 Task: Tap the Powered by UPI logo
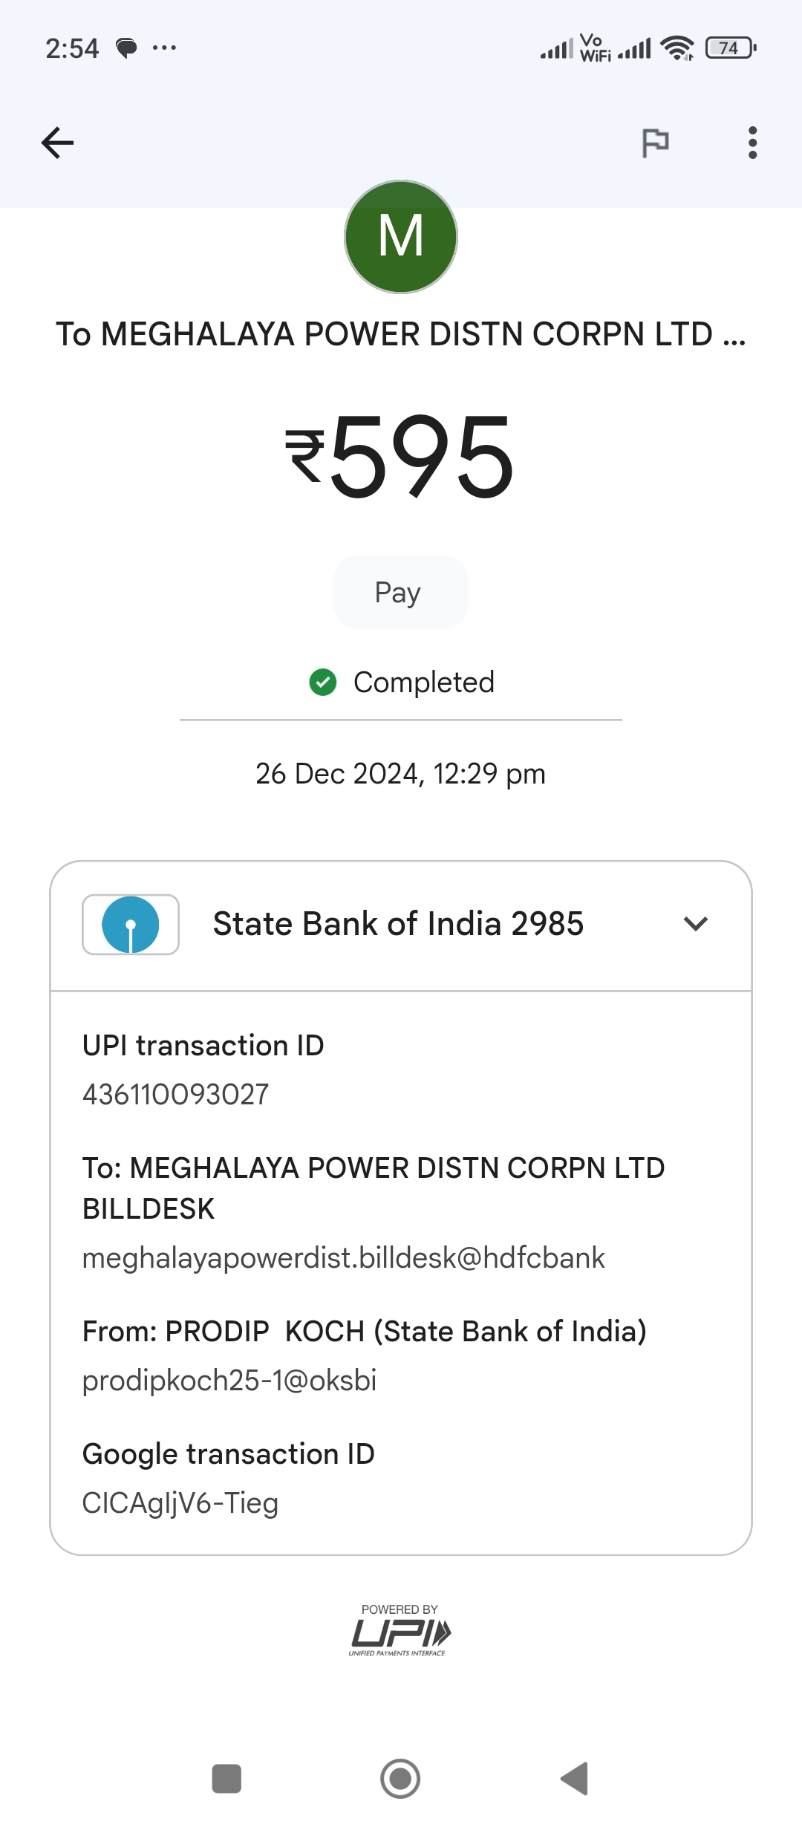pos(400,1632)
